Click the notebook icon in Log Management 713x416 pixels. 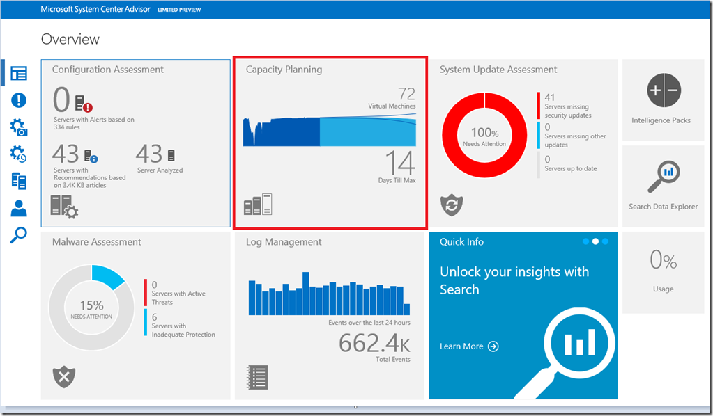coord(257,377)
